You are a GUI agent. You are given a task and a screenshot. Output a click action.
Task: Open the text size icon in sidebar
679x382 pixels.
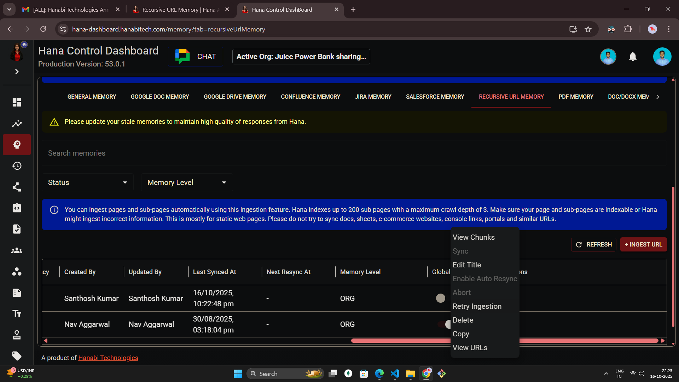[x=17, y=313]
